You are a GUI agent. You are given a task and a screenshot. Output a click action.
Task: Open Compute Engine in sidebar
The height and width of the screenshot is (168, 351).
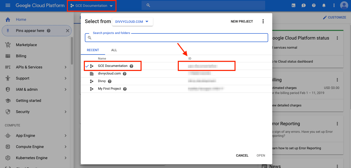coord(30,147)
